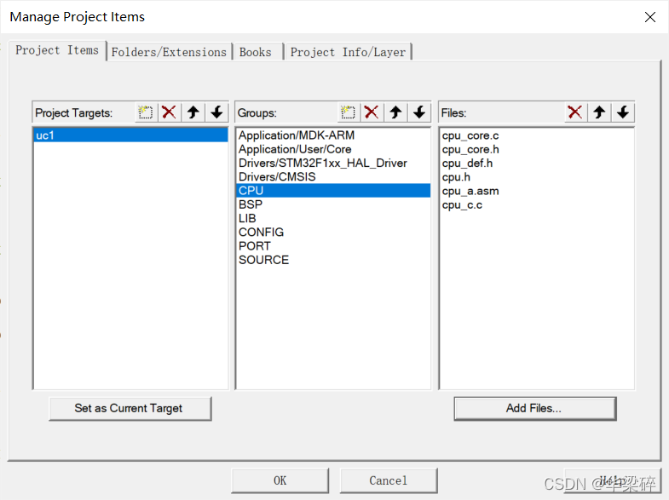
Task: Select the CPU group
Action: click(x=333, y=191)
